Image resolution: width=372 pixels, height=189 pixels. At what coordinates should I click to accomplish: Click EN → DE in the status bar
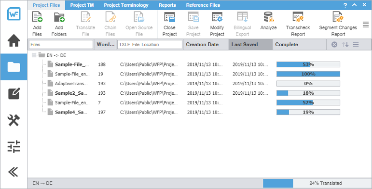tap(42, 183)
